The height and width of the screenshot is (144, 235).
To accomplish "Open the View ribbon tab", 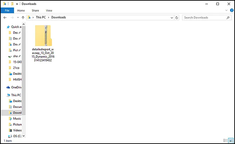I will [x=49, y=11].
